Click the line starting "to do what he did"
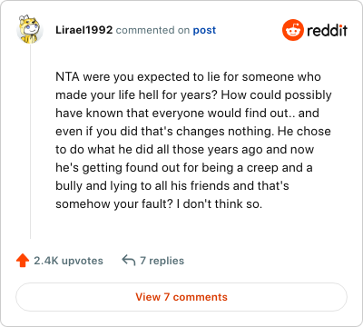363x327 pixels. tap(184, 150)
